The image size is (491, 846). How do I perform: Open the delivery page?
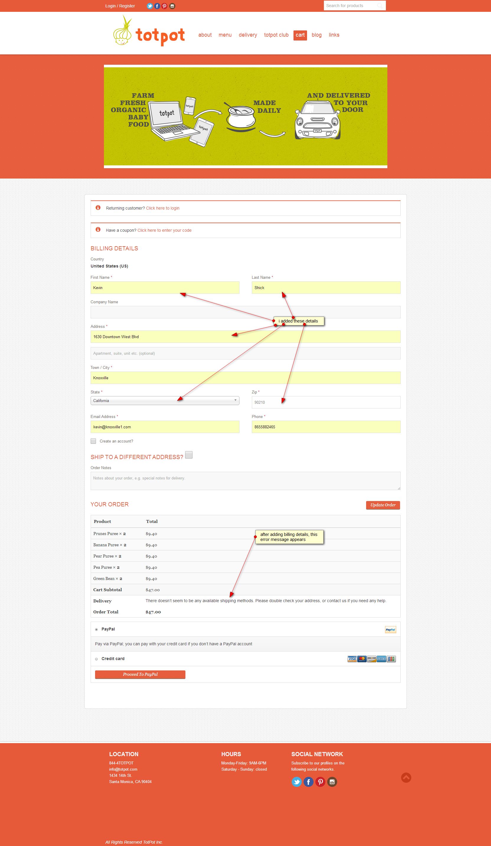pyautogui.click(x=248, y=35)
